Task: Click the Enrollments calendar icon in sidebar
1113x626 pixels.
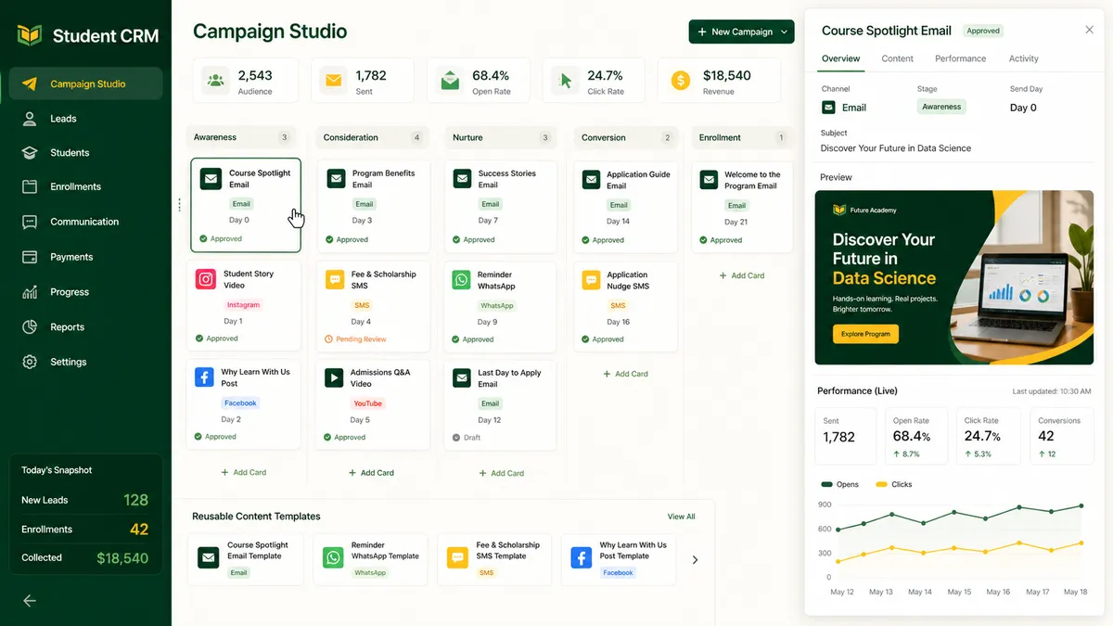Action: 30,186
